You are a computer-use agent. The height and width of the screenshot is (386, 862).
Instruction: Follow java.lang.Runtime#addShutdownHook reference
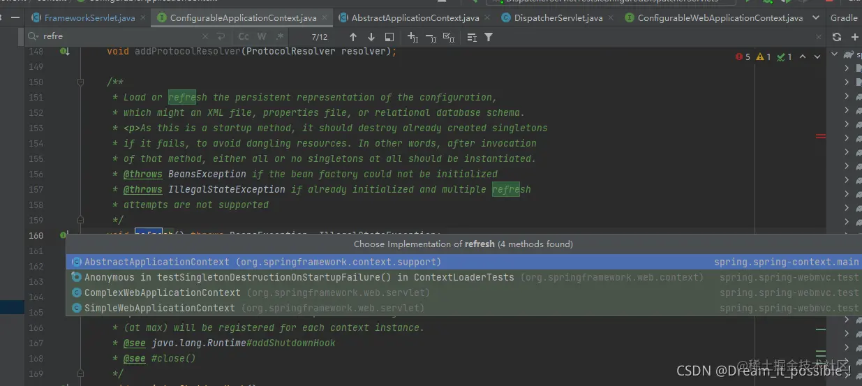tap(244, 343)
